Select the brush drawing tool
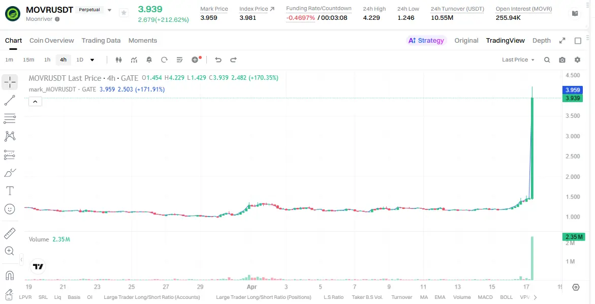595x304 pixels. click(x=10, y=173)
